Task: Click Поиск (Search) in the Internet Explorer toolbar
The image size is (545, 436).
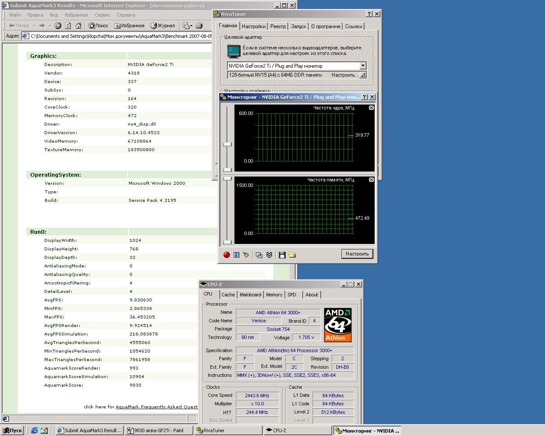Action: click(x=98, y=26)
